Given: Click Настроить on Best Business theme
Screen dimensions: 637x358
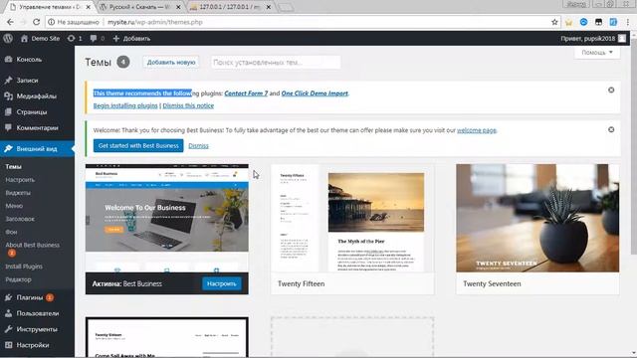Looking at the screenshot, I should [222, 283].
